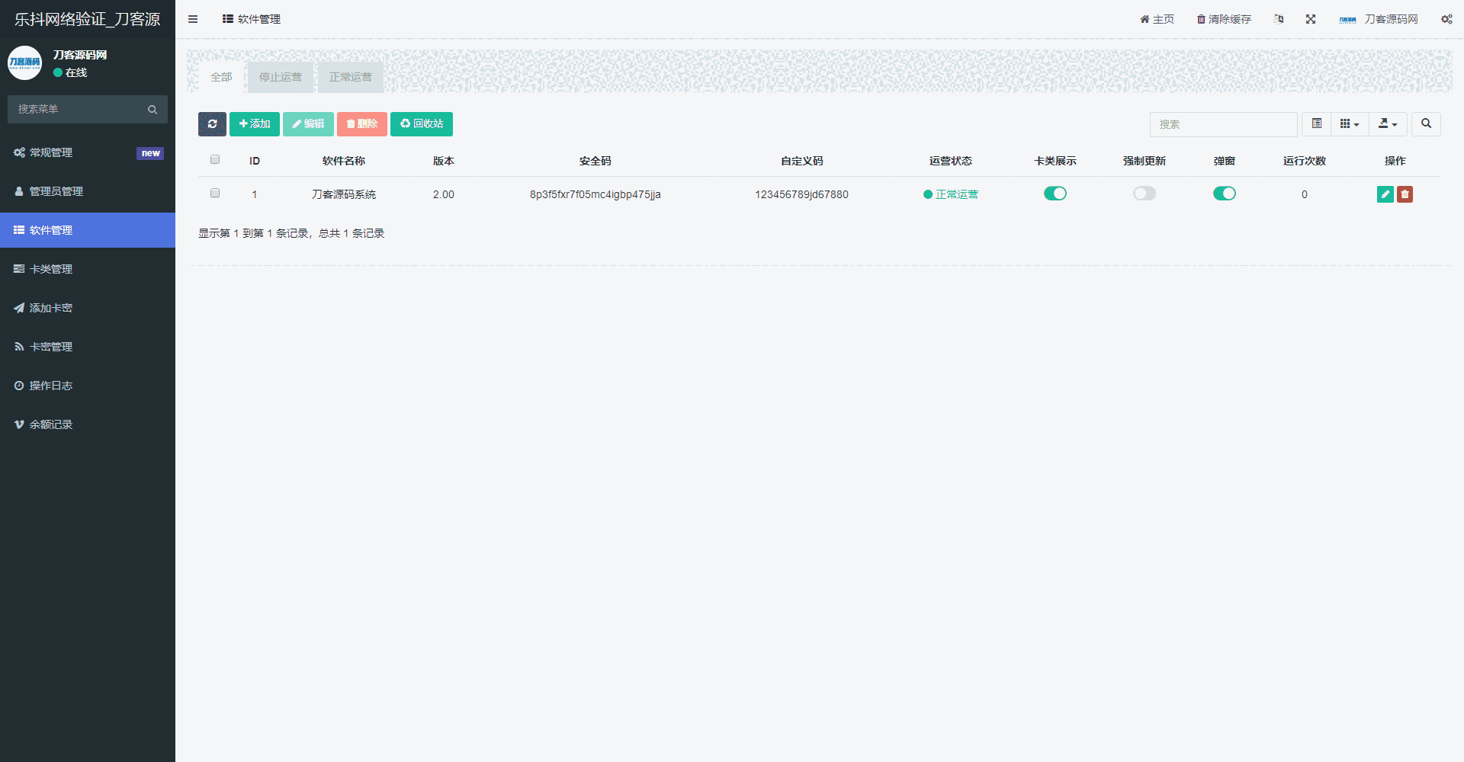1464x762 pixels.
Task: Click the language switch icon in top bar
Action: (1279, 19)
